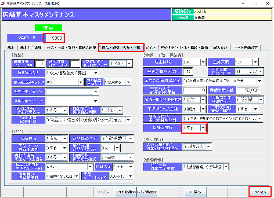Expand the 商品一覧価格表示単位 dropdown
Image resolution: width=274 pixels, height=198 pixels.
[226, 167]
